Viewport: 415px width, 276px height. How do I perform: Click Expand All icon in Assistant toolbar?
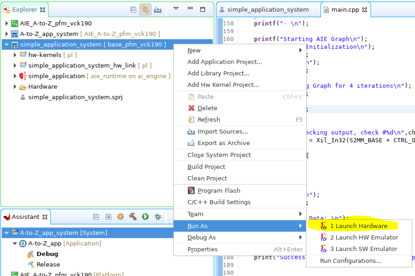click(x=108, y=217)
